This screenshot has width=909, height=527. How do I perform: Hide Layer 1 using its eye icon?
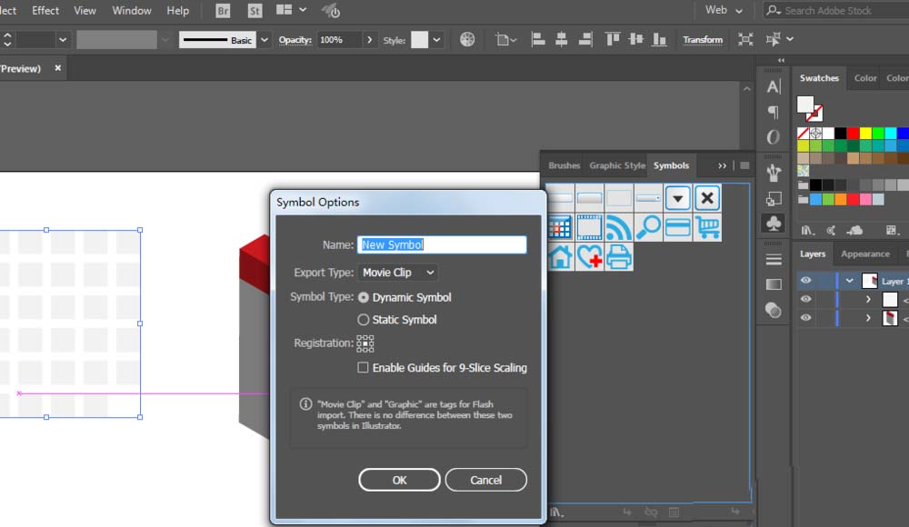coord(806,281)
